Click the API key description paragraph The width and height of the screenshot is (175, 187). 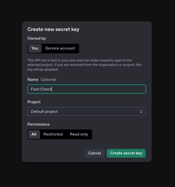click(84, 65)
